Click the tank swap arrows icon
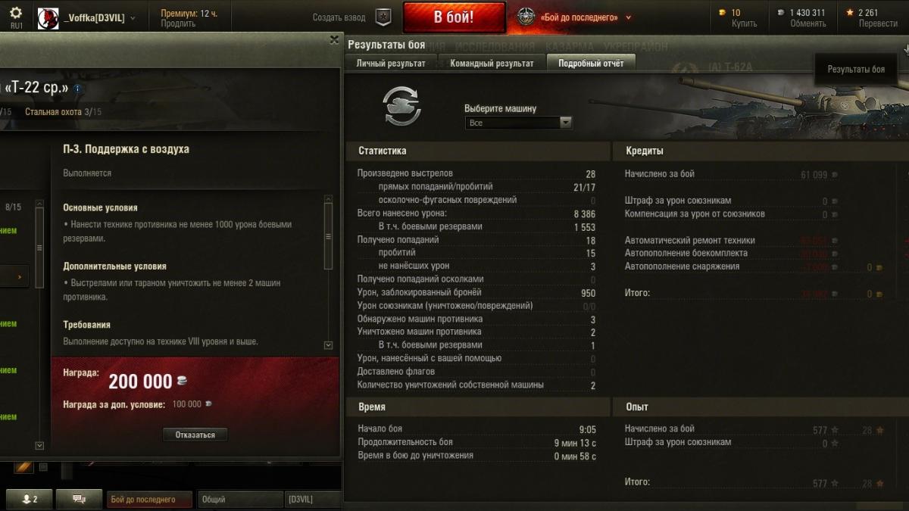 [x=401, y=106]
